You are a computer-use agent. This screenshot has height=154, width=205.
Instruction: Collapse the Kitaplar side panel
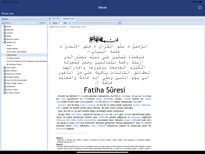coord(45,19)
